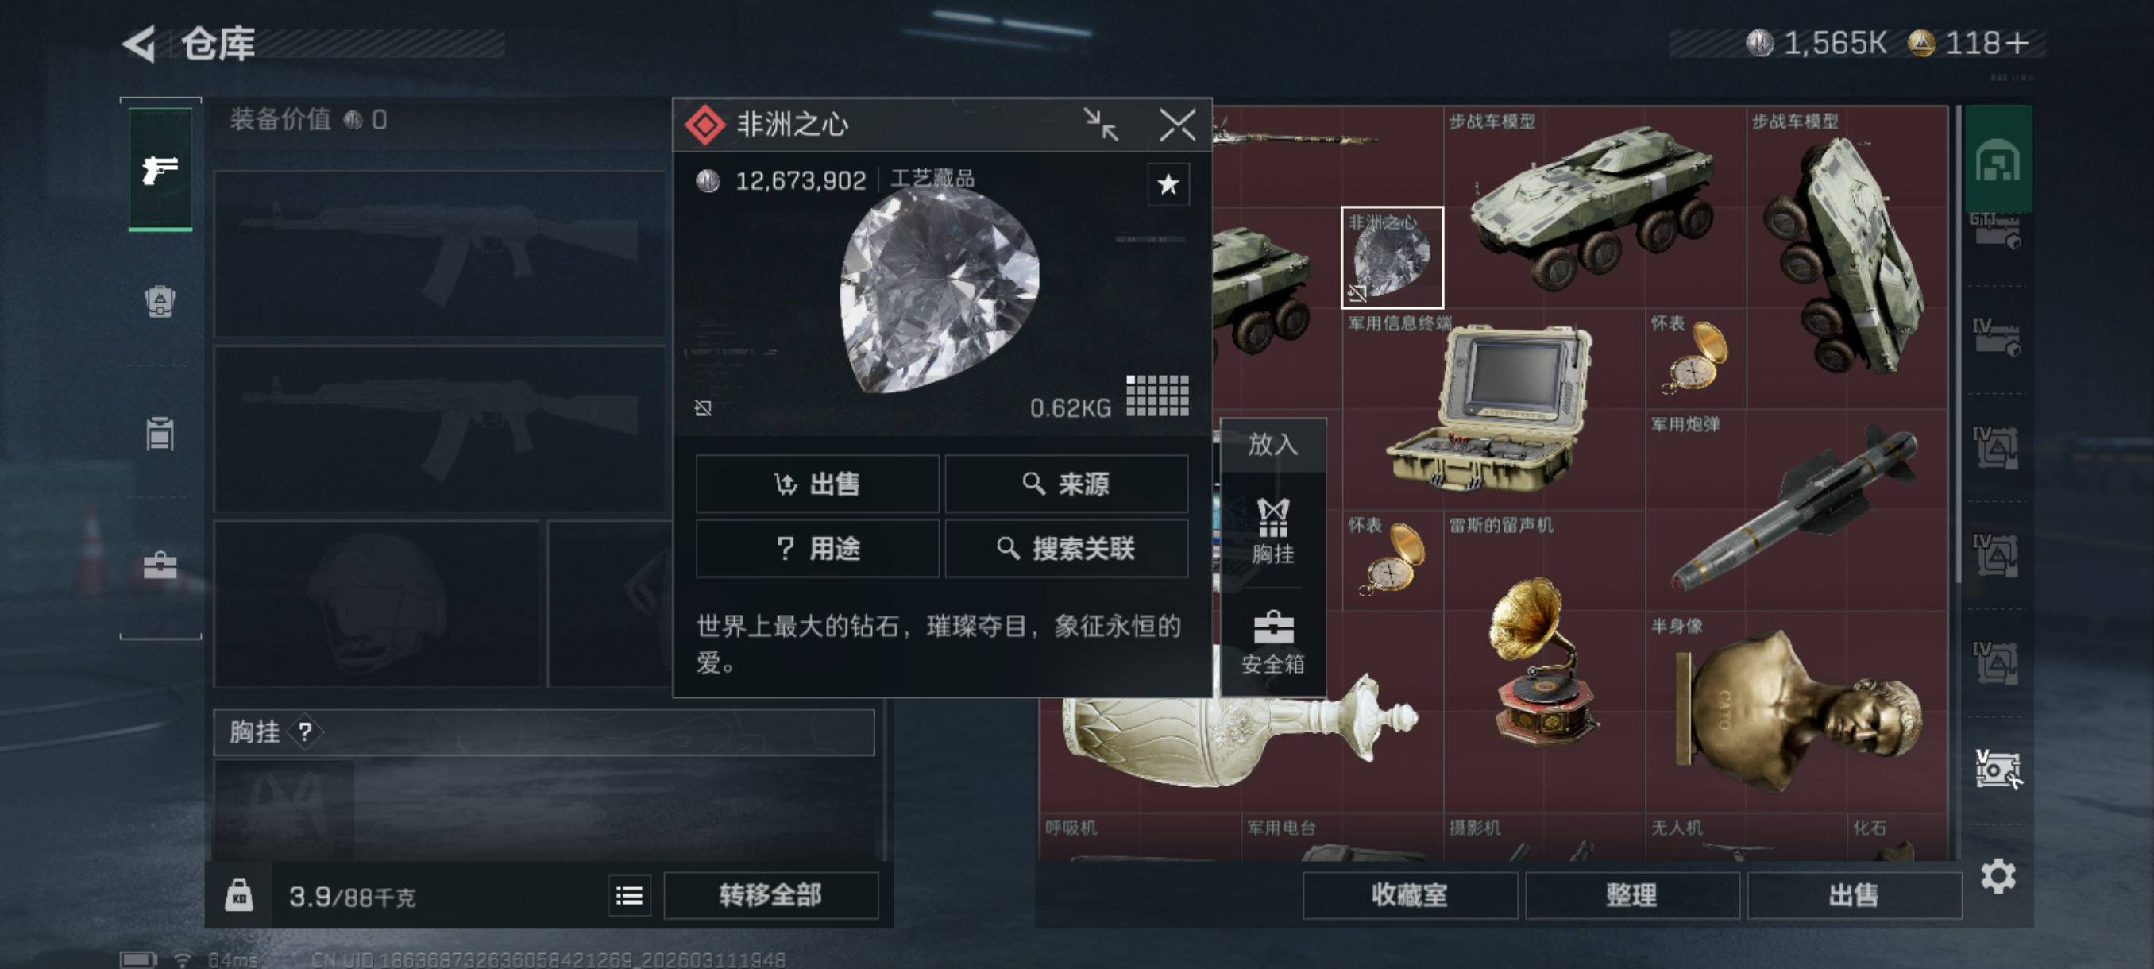Toggle the favorite star on 非洲之心
The height and width of the screenshot is (969, 2154).
pyautogui.click(x=1168, y=184)
